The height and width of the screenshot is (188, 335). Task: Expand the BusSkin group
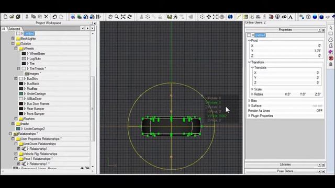[x=16, y=78]
